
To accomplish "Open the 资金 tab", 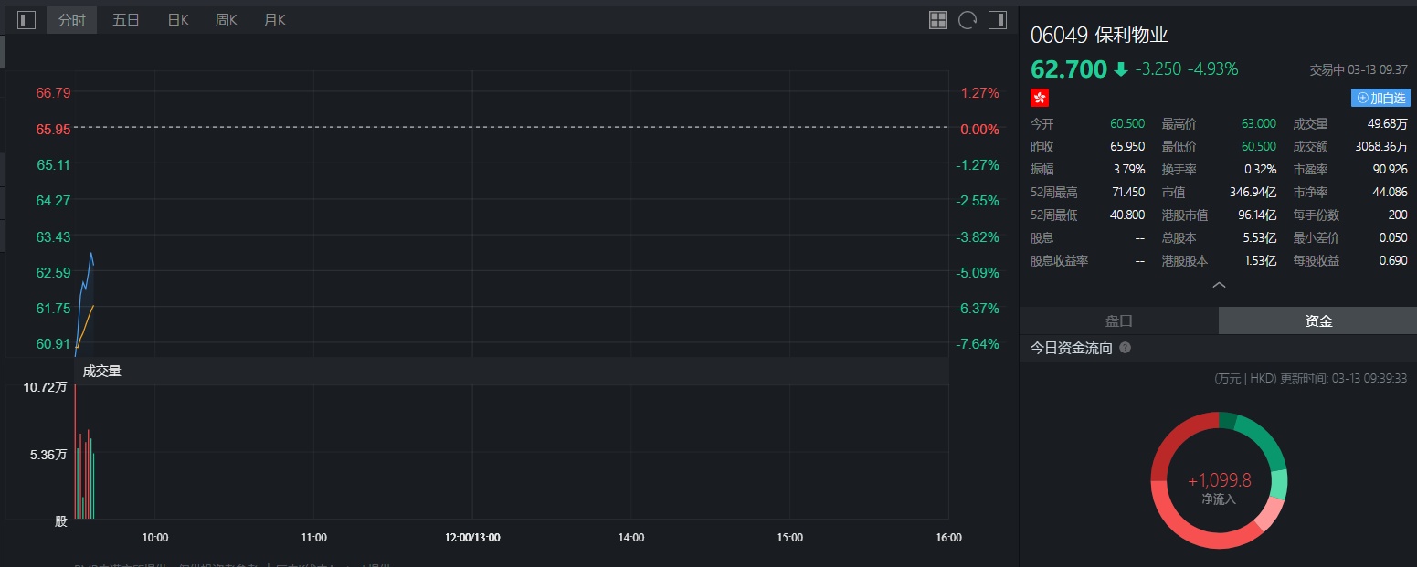I will tap(1318, 320).
